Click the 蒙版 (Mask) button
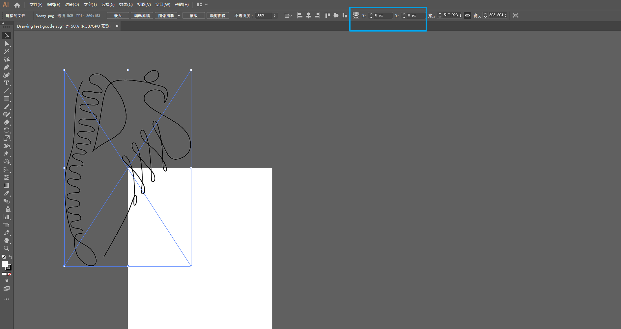Image resolution: width=621 pixels, height=329 pixels. 194,16
